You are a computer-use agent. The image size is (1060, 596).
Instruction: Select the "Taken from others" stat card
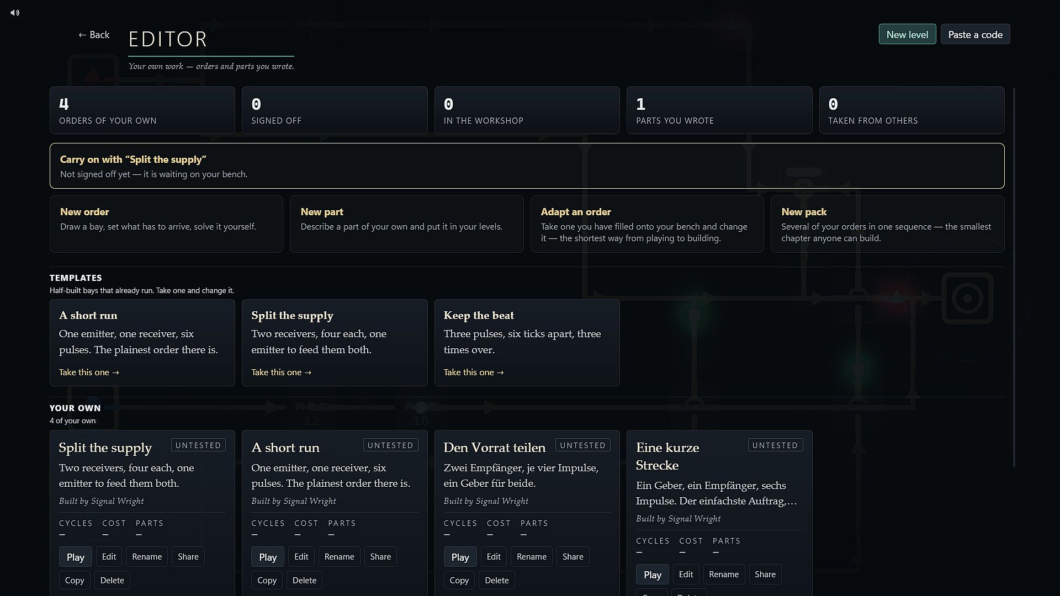pyautogui.click(x=911, y=110)
